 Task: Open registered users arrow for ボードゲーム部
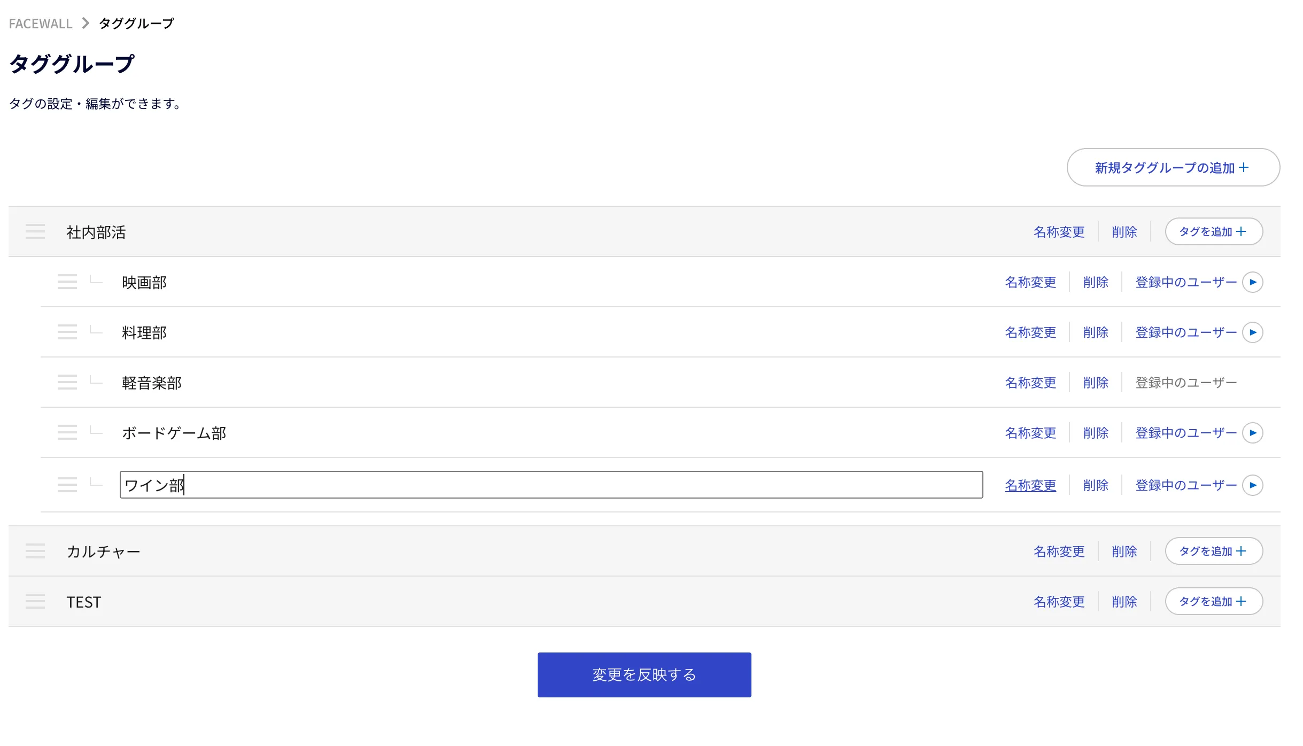point(1252,433)
